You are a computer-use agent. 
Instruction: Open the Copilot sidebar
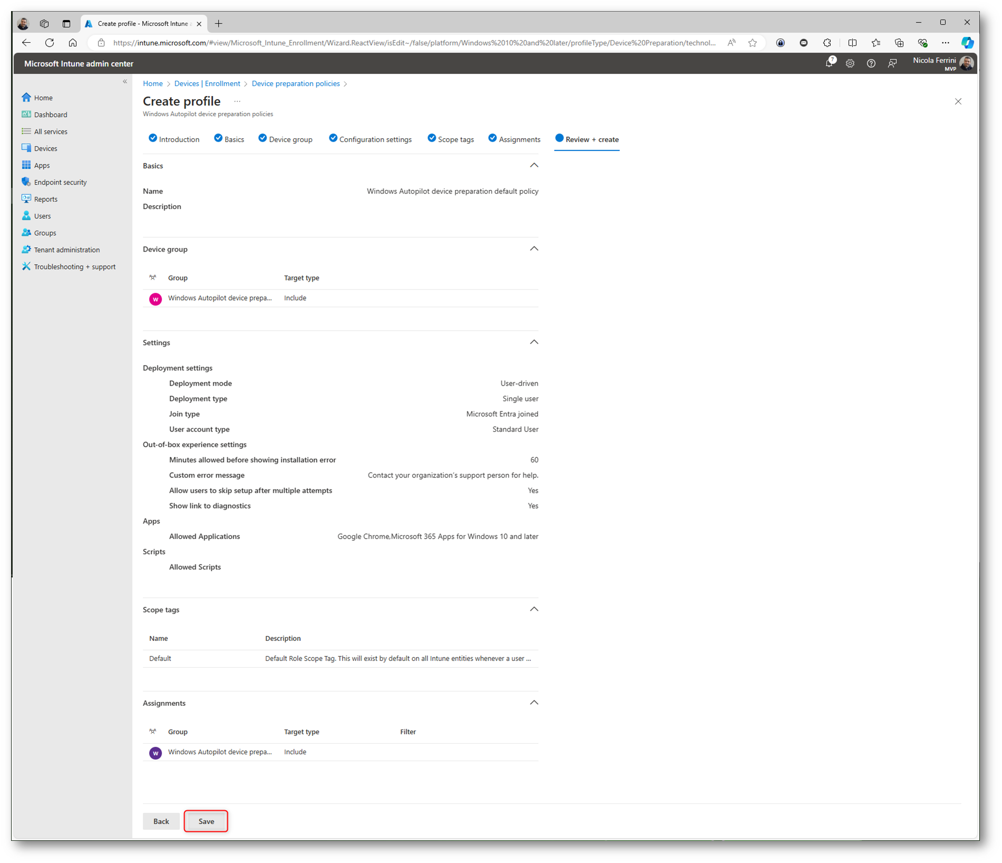[x=967, y=43]
